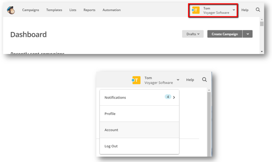Viewport: 272px width, 162px height.
Task: Click Tom's avatar above the open account menu
Action: coord(136,80)
